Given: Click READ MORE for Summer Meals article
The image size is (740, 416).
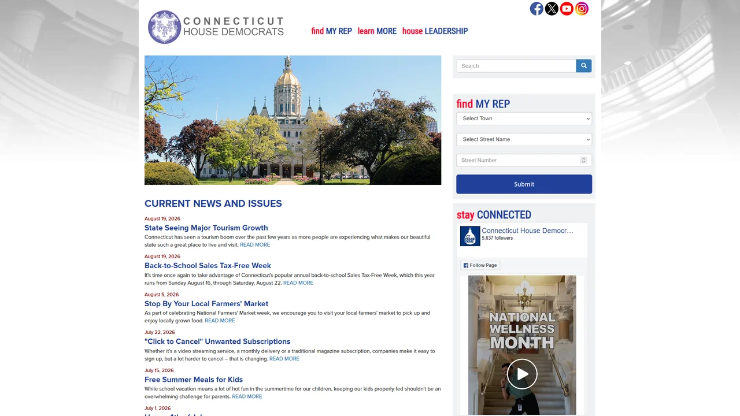Looking at the screenshot, I should coord(247,397).
